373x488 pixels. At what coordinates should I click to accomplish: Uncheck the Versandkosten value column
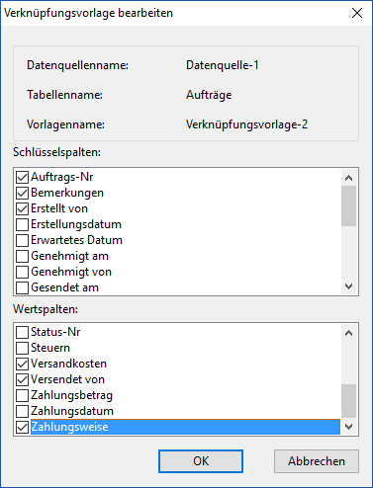point(22,364)
